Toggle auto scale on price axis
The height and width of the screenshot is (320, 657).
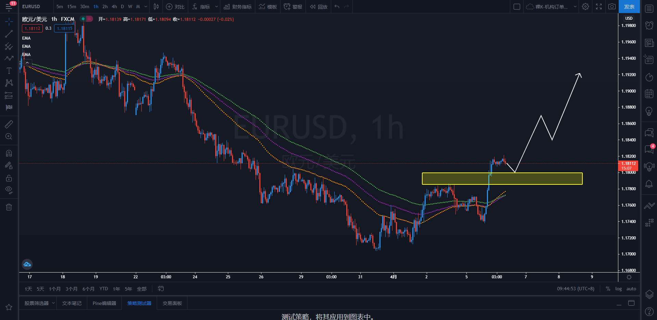pos(631,289)
